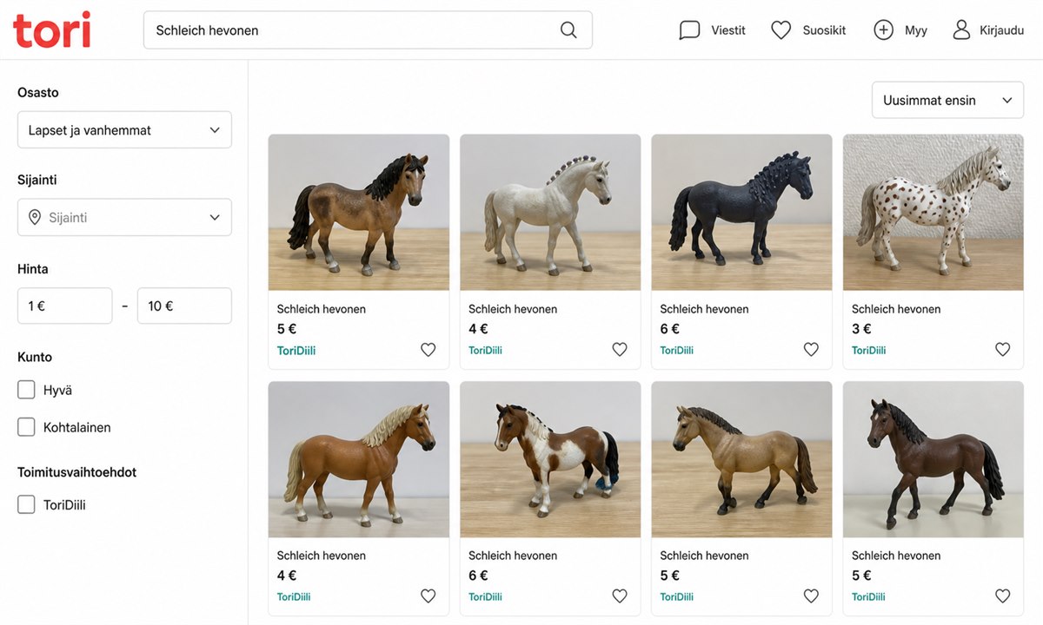Open the white grey horse photo
1043x625 pixels.
tap(550, 213)
